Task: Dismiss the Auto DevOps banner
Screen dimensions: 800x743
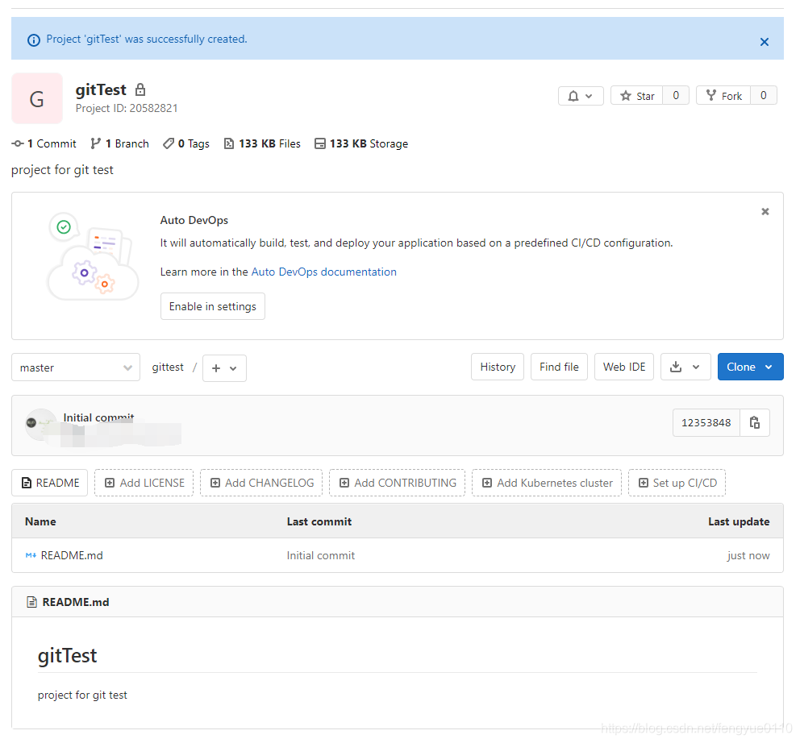Action: point(765,211)
